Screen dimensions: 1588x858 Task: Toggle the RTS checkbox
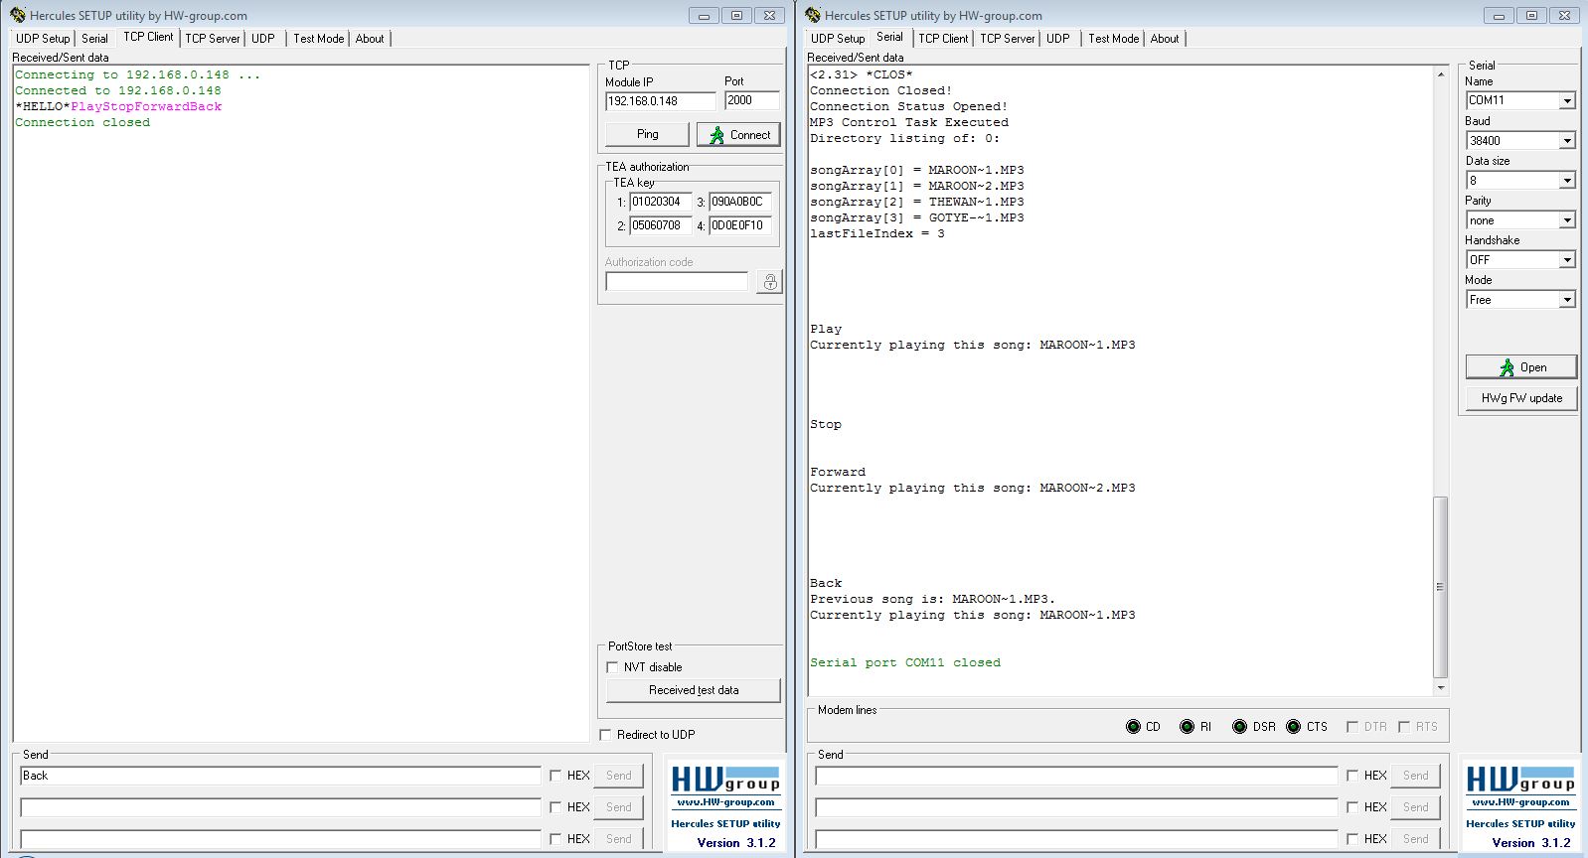(x=1404, y=727)
